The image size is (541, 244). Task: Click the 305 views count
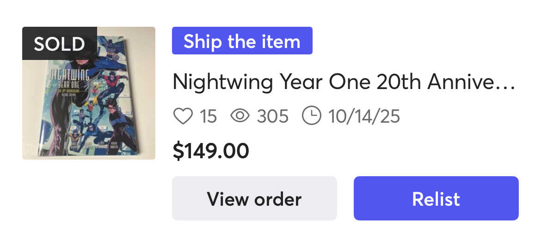(x=273, y=116)
